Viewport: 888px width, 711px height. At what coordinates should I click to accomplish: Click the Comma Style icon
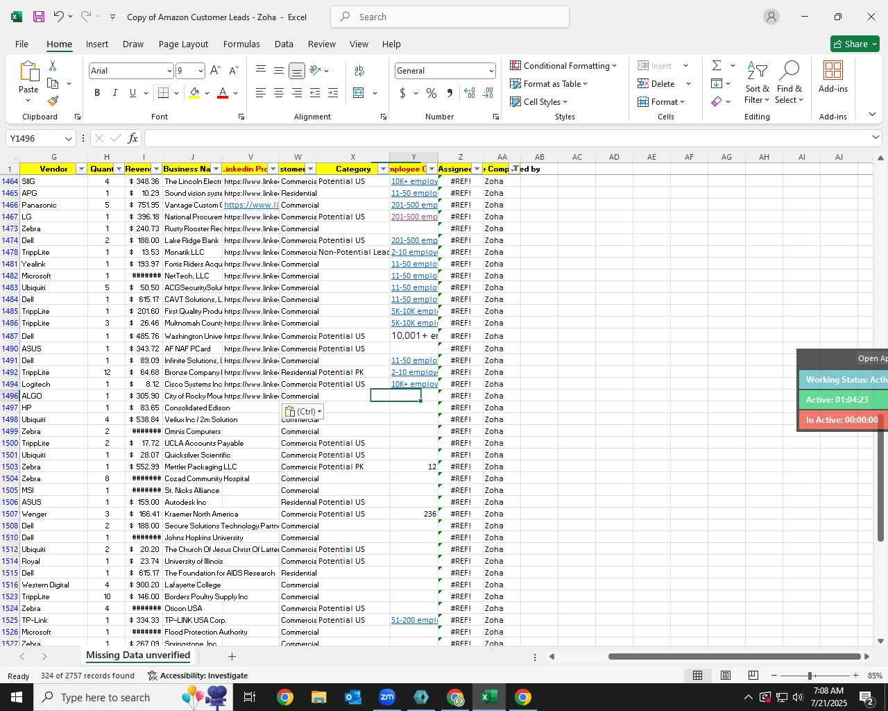tap(450, 93)
